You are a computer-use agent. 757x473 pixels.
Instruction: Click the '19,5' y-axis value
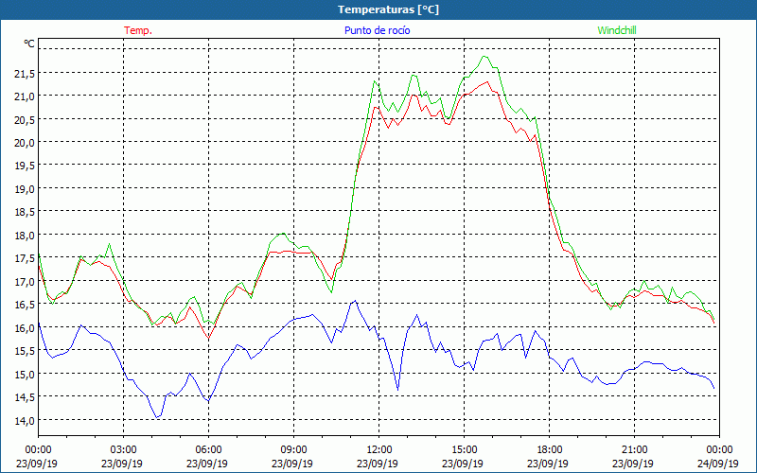[25, 166]
